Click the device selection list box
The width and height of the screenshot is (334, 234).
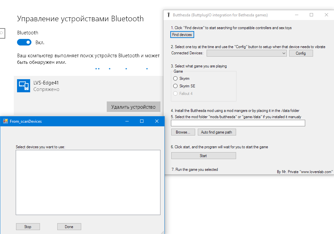coord(88,183)
